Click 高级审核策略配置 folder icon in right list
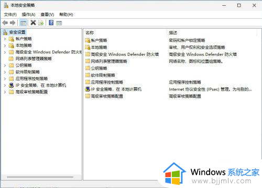The height and width of the screenshot is (188, 262). coord(88,96)
